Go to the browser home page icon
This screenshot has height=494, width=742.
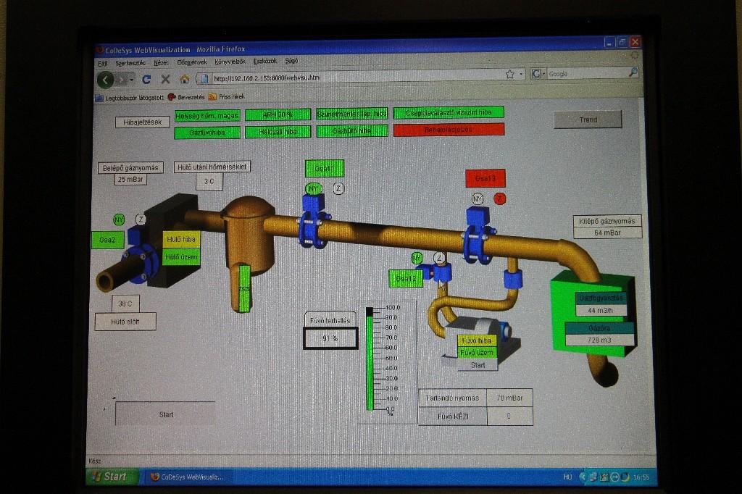click(184, 79)
